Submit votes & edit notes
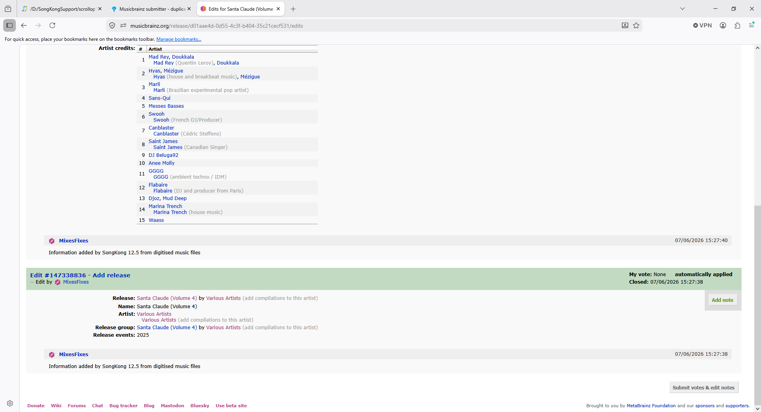The width and height of the screenshot is (761, 412). pos(703,388)
